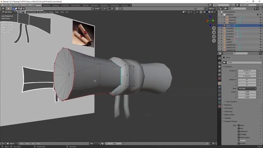The image size is (263, 148).
Task: Open the Object Data mesh properties tab
Action: tap(219, 102)
